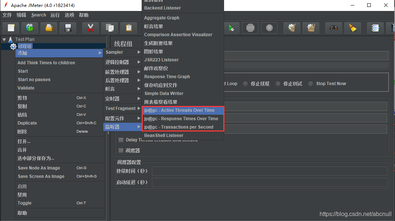This screenshot has height=221, width=395.
Task: Expand the 逻辑控制器 submenu
Action: click(123, 62)
